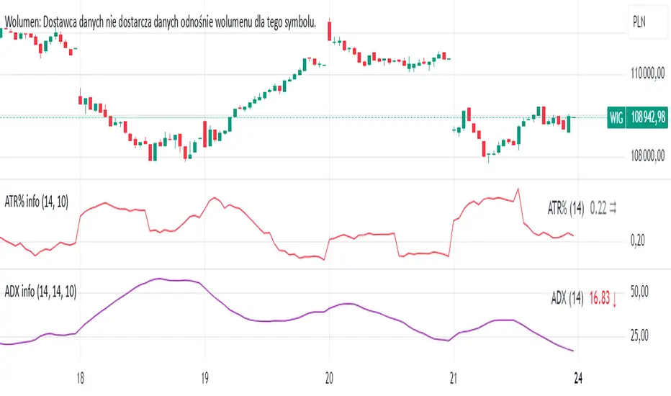Viewport: 671px width, 396px height.
Task: Click the 50,00 level on ADX scale
Action: point(639,293)
